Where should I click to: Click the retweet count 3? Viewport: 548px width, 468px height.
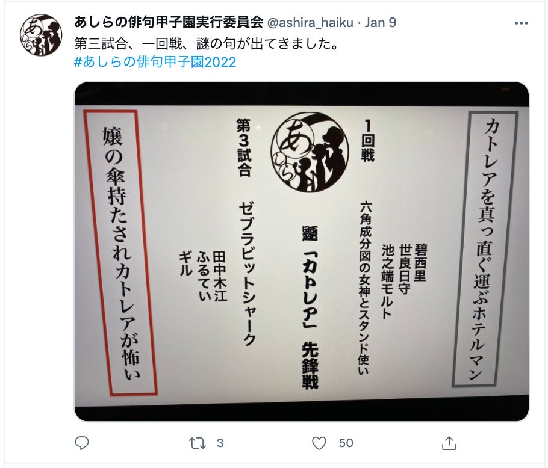point(220,443)
